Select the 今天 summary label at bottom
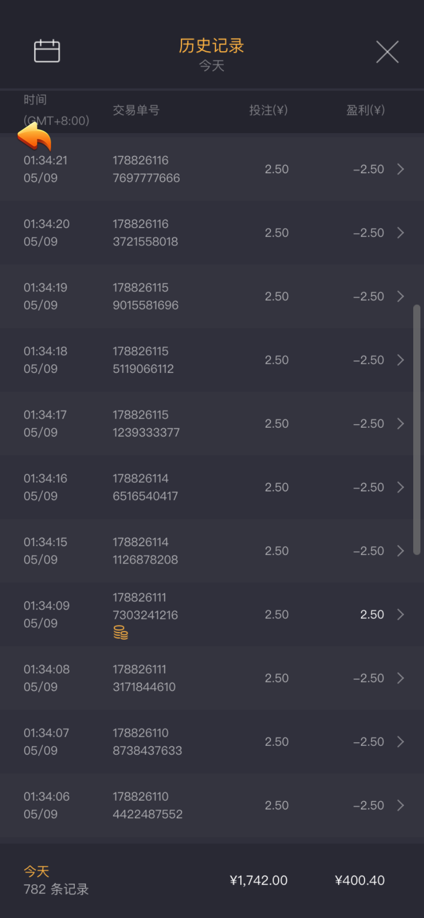 [36, 871]
